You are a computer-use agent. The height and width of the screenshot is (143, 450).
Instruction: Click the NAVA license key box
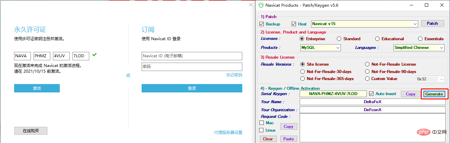(x=22, y=56)
